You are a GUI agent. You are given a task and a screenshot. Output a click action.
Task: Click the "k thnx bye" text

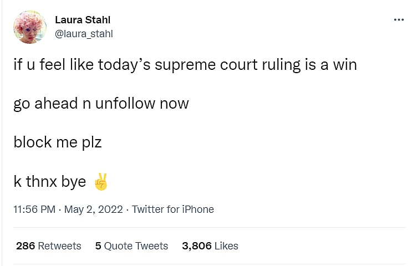pyautogui.click(x=50, y=182)
